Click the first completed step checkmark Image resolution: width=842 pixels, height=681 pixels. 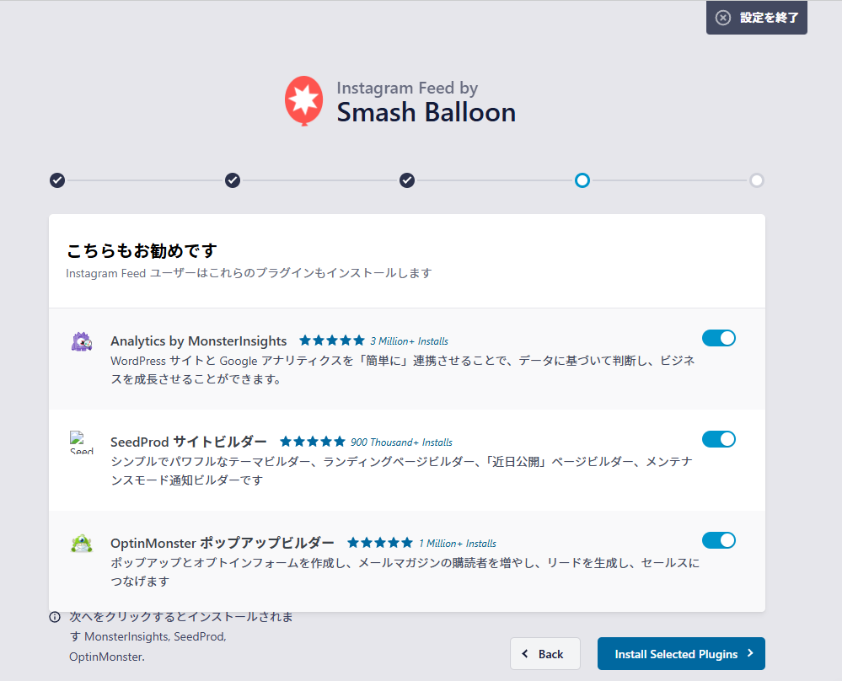click(x=57, y=180)
